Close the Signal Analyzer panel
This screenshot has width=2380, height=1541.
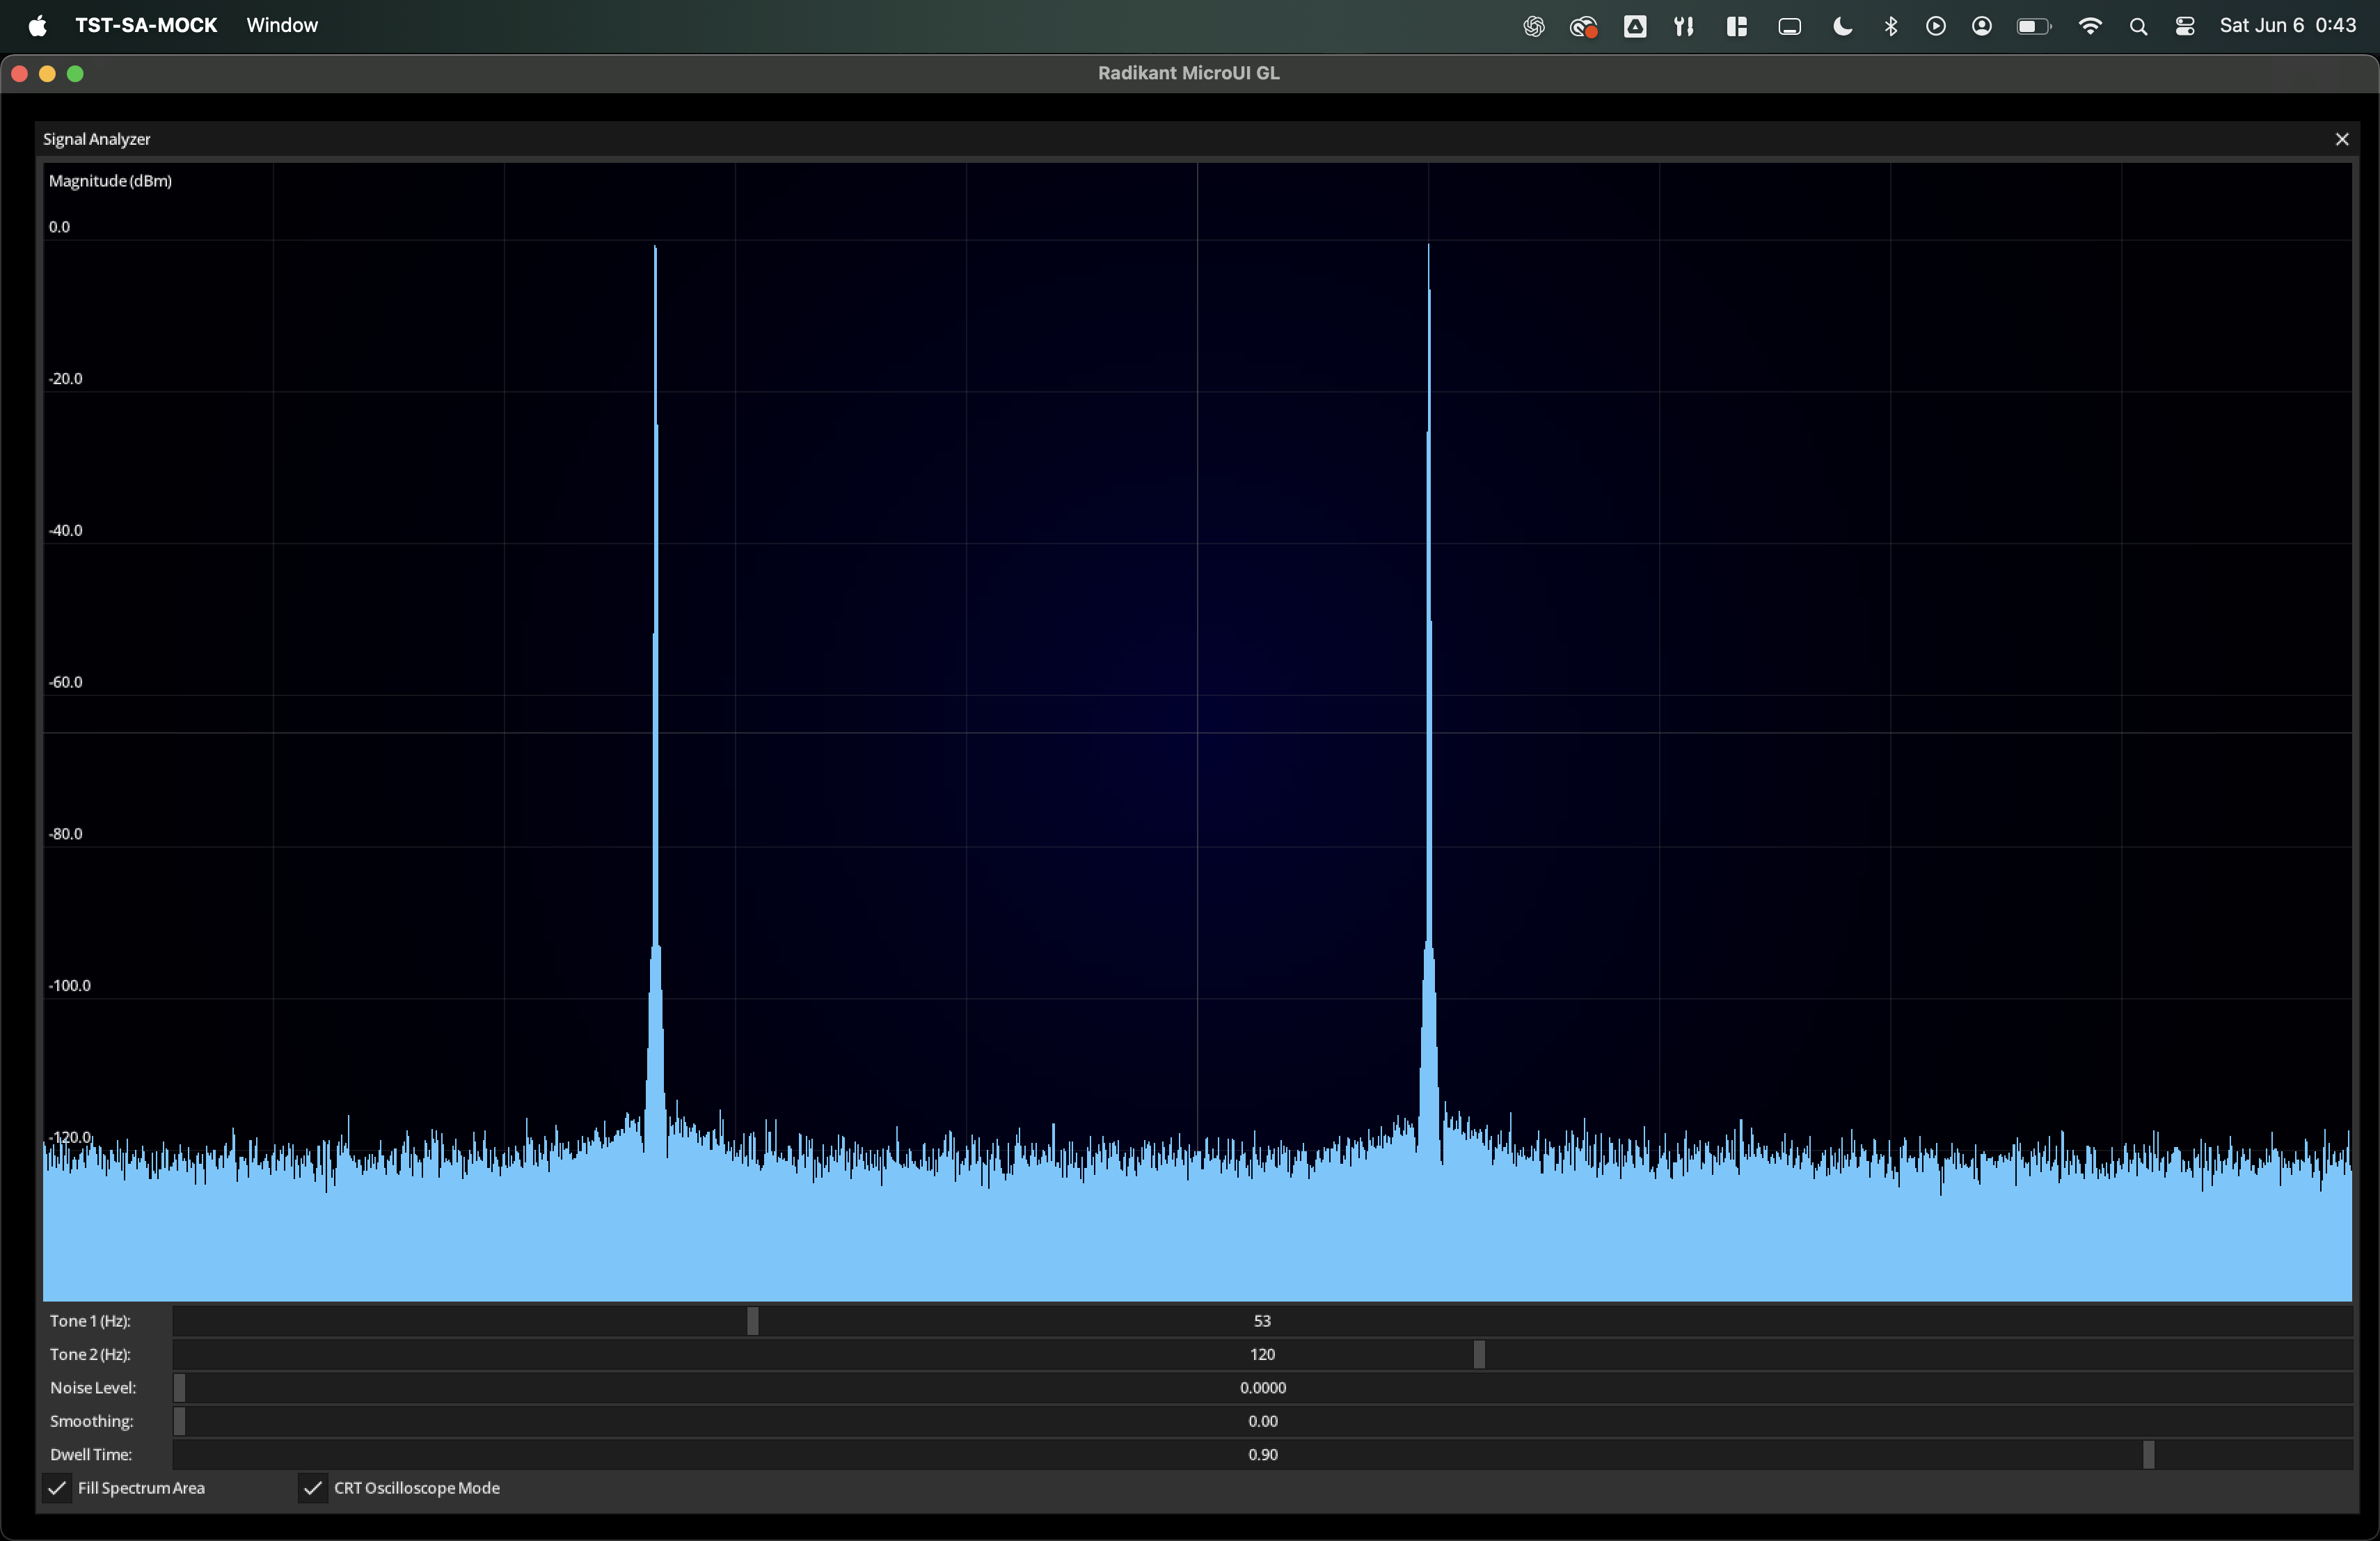(x=2341, y=139)
